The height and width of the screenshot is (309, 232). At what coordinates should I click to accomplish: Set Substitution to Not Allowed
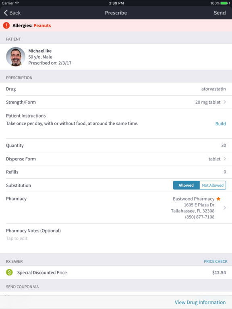pyautogui.click(x=213, y=185)
